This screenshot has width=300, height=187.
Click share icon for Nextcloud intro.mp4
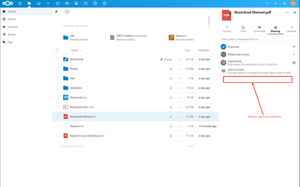click(170, 107)
